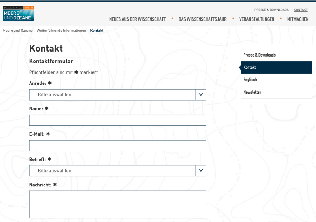316x222 pixels.
Task: Click into the E-Mail input field
Action: (117, 146)
